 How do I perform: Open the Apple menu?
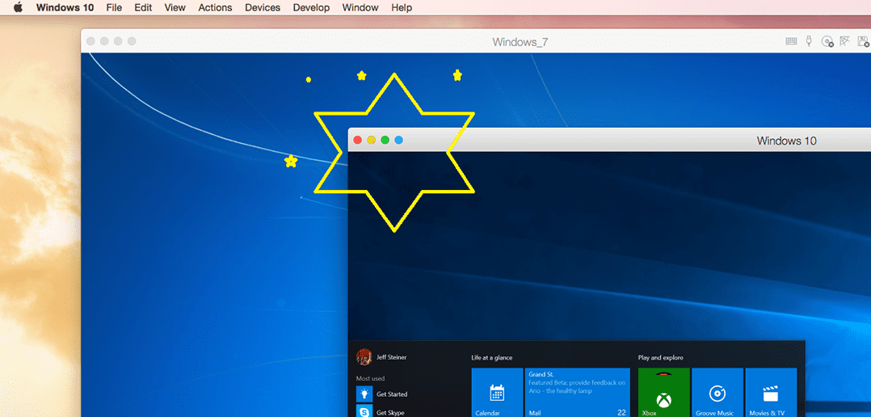[19, 8]
